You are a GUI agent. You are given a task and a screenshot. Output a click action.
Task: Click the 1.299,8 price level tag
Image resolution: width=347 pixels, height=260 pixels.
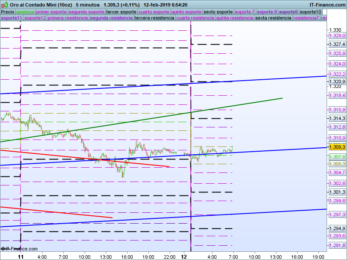[x=337, y=201]
